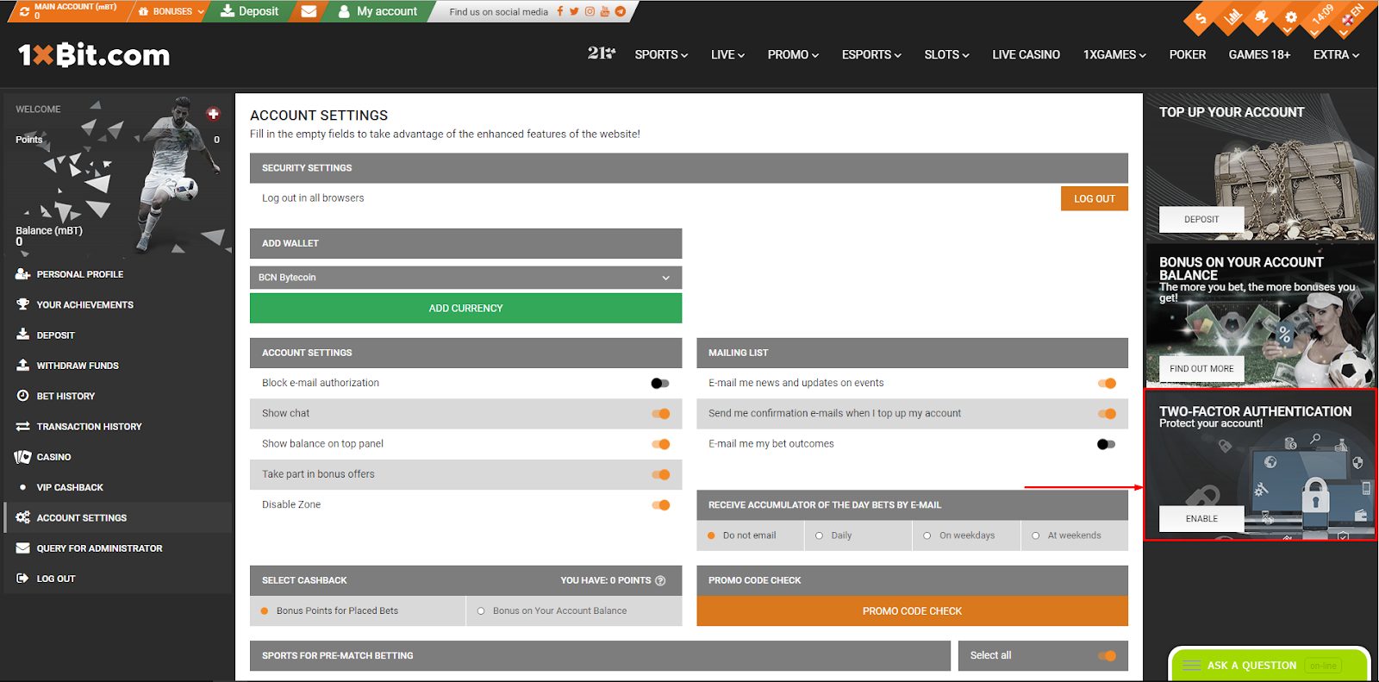Screen dimensions: 1379x682
Task: Click the 21 blackjack icon in navigation
Action: pyautogui.click(x=602, y=53)
